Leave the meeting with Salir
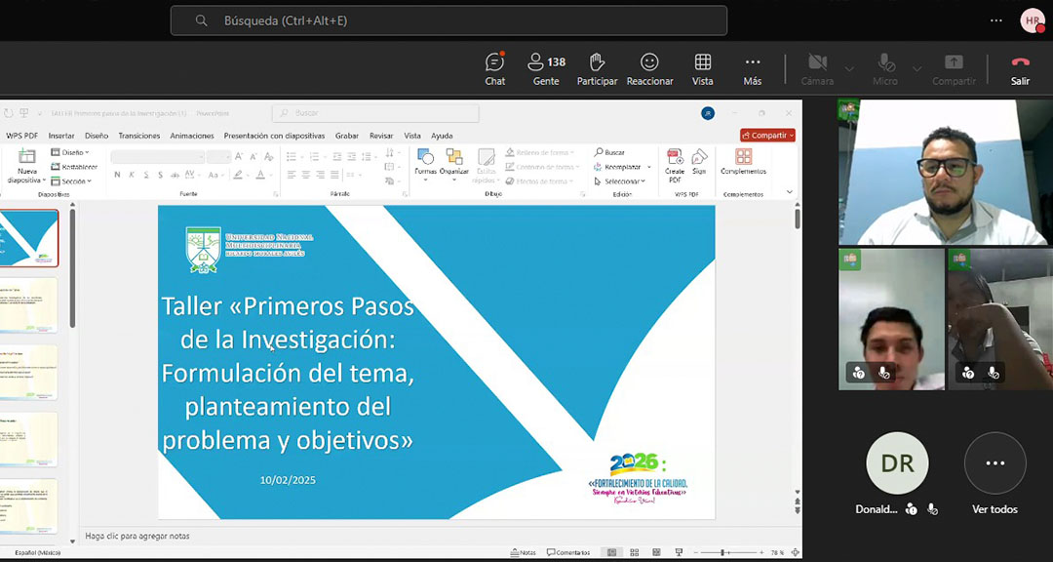 [x=1020, y=68]
